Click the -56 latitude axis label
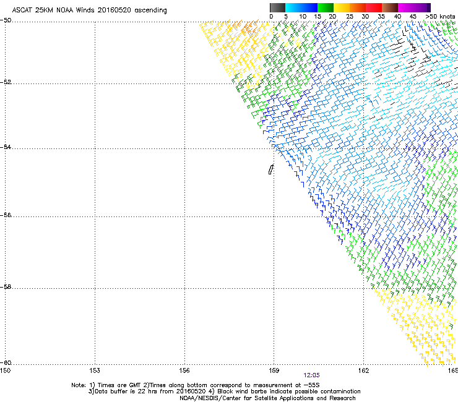 point(6,215)
